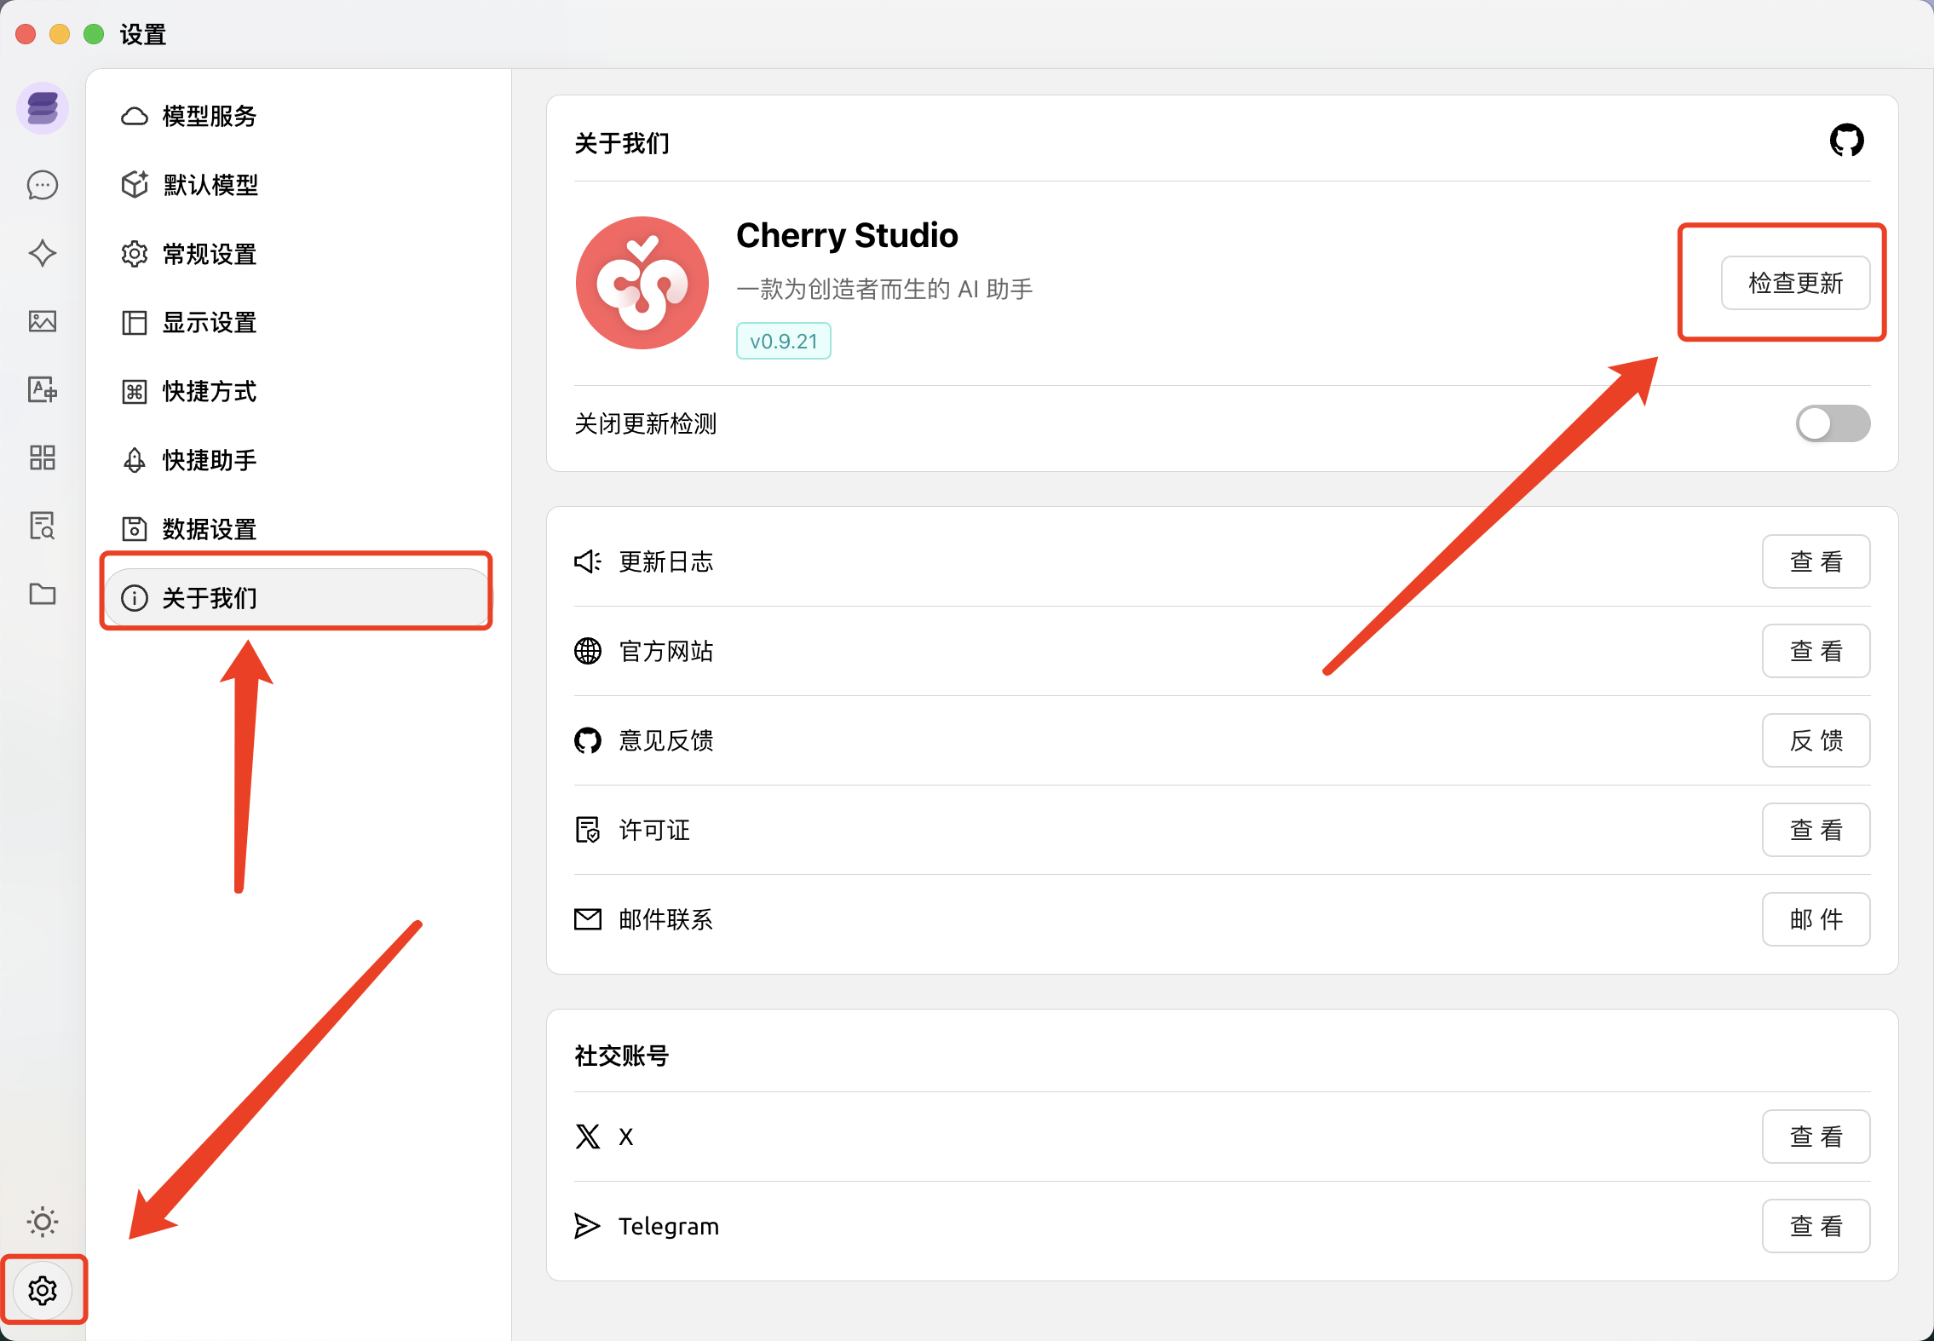Open the knowledge base sidebar icon
The height and width of the screenshot is (1341, 1934).
pos(43,526)
